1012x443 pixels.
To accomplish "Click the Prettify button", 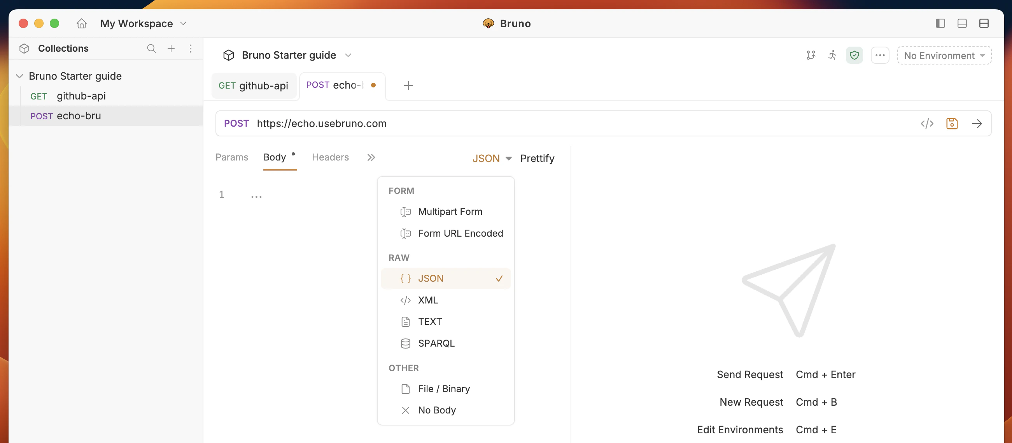I will pos(537,158).
